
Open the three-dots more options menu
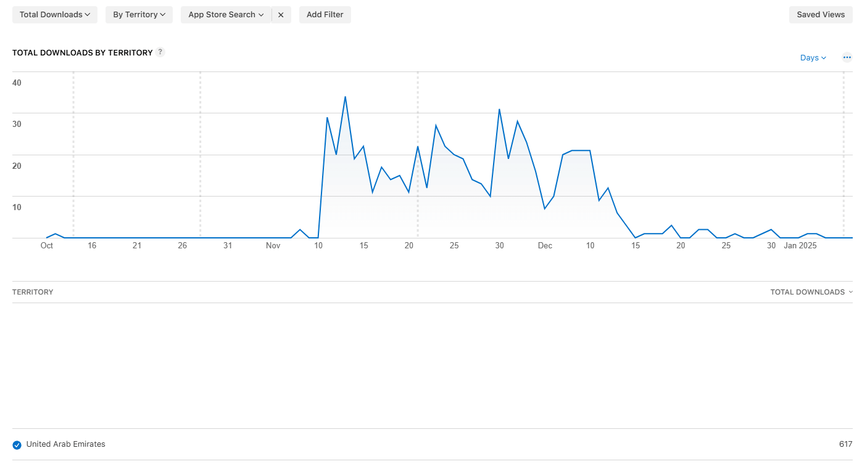click(847, 57)
